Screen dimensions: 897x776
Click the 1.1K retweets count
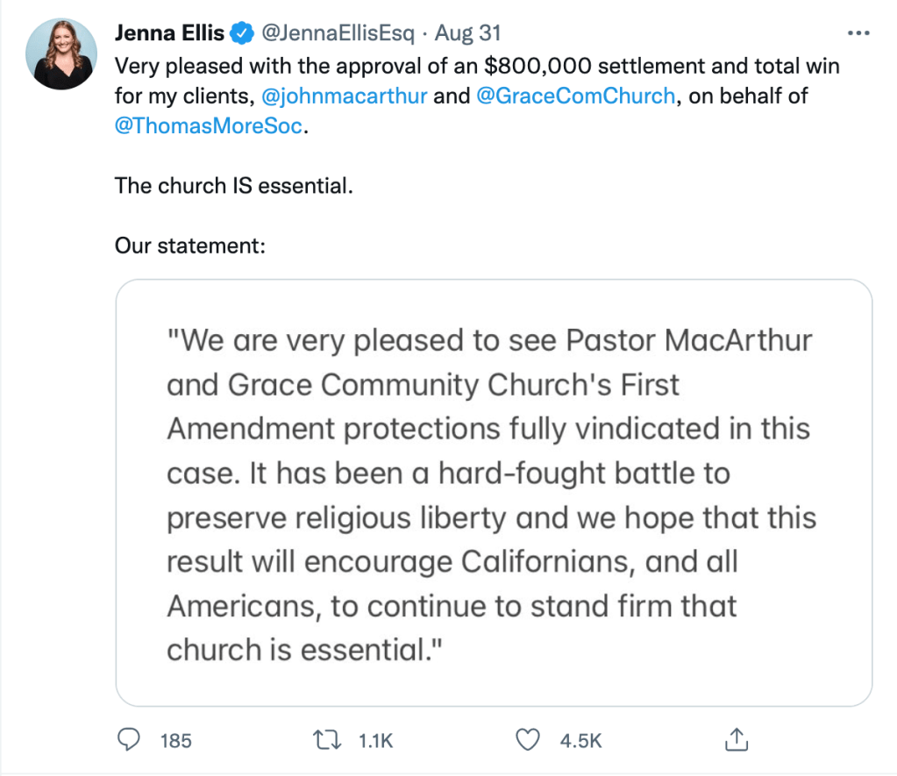point(375,741)
